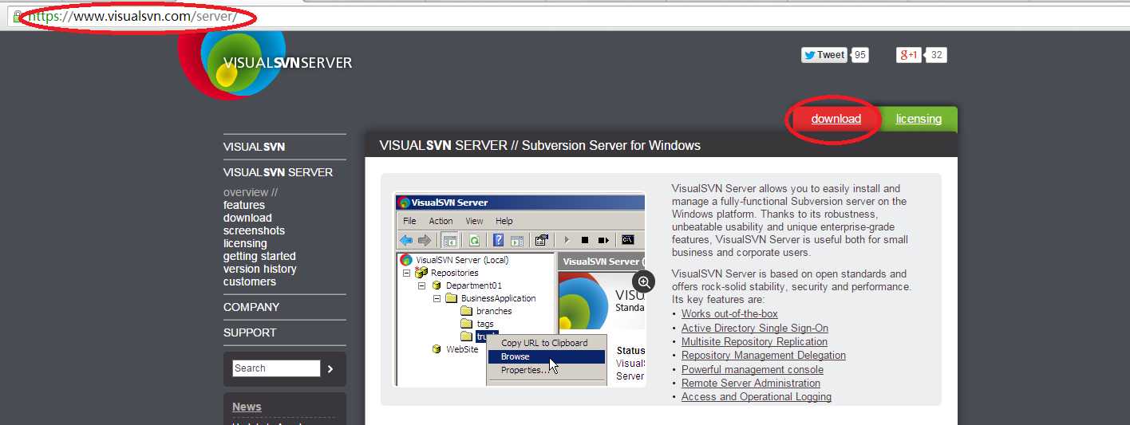Open the tweet count bubble showing 95

859,55
